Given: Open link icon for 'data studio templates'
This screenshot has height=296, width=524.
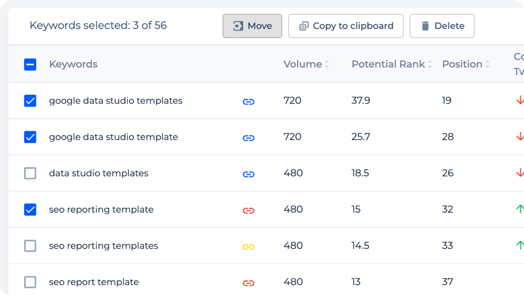Looking at the screenshot, I should (x=249, y=174).
